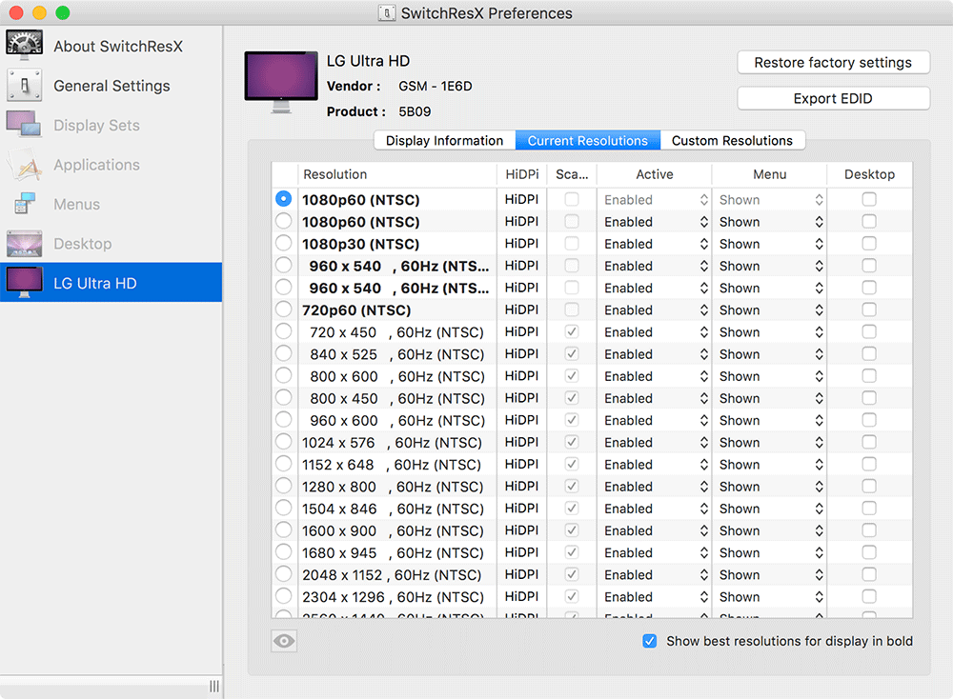
Task: Click the sidebar resize handle at bottom
Action: pyautogui.click(x=213, y=686)
